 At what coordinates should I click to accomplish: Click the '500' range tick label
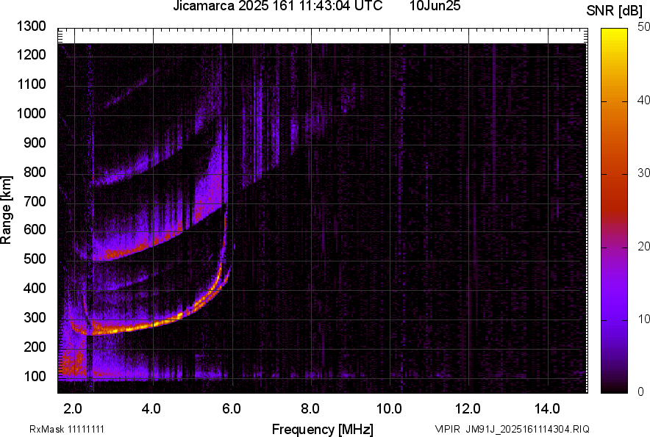[x=35, y=259]
